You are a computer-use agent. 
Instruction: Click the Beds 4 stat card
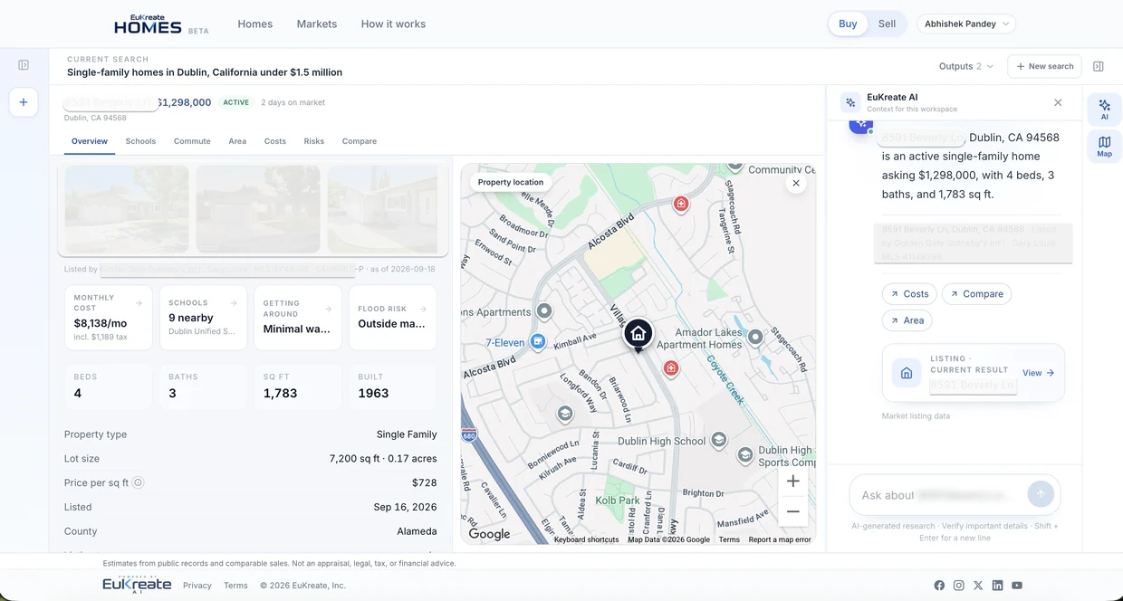point(109,386)
